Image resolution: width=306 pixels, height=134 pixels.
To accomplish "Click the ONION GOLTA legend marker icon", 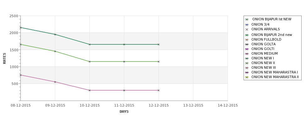I will tap(247, 44).
